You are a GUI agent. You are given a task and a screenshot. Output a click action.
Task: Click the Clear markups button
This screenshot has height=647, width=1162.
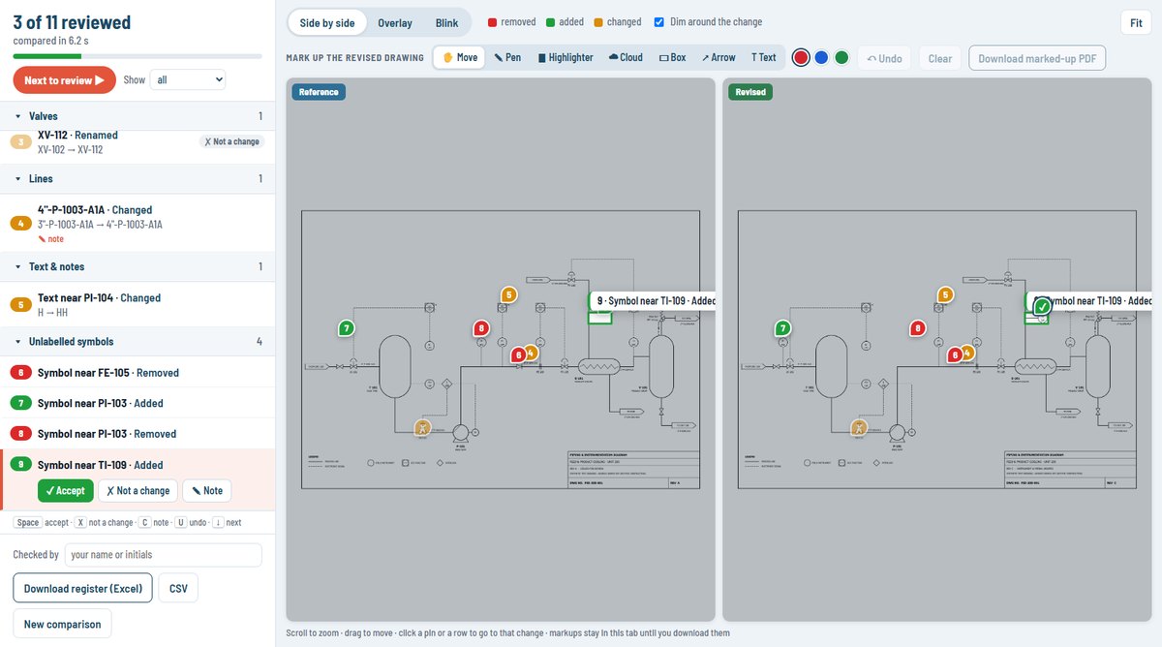point(940,58)
